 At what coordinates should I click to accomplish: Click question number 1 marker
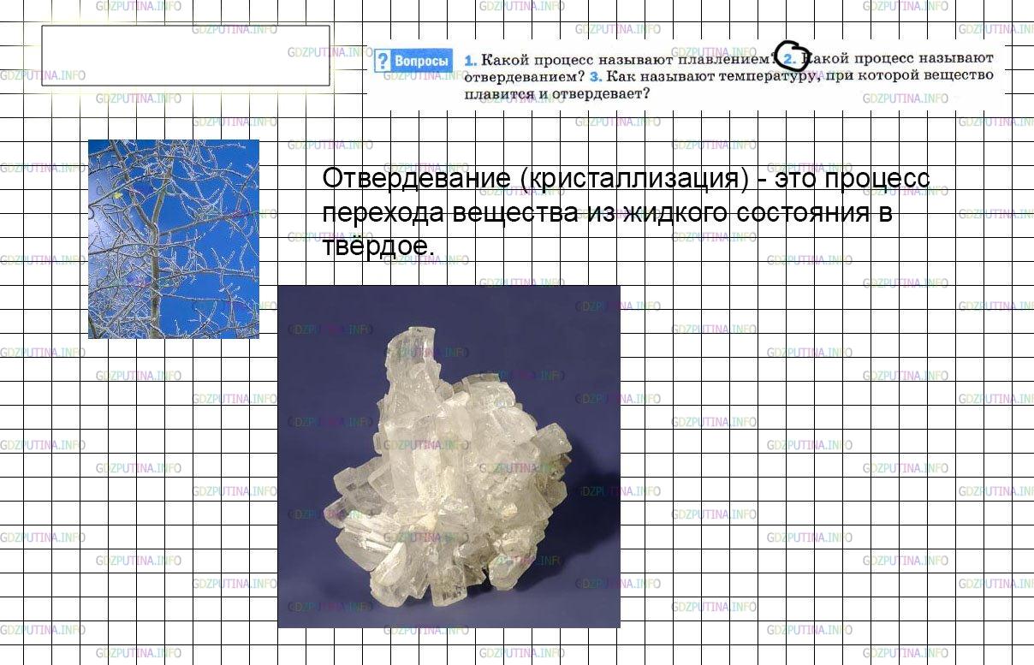468,60
